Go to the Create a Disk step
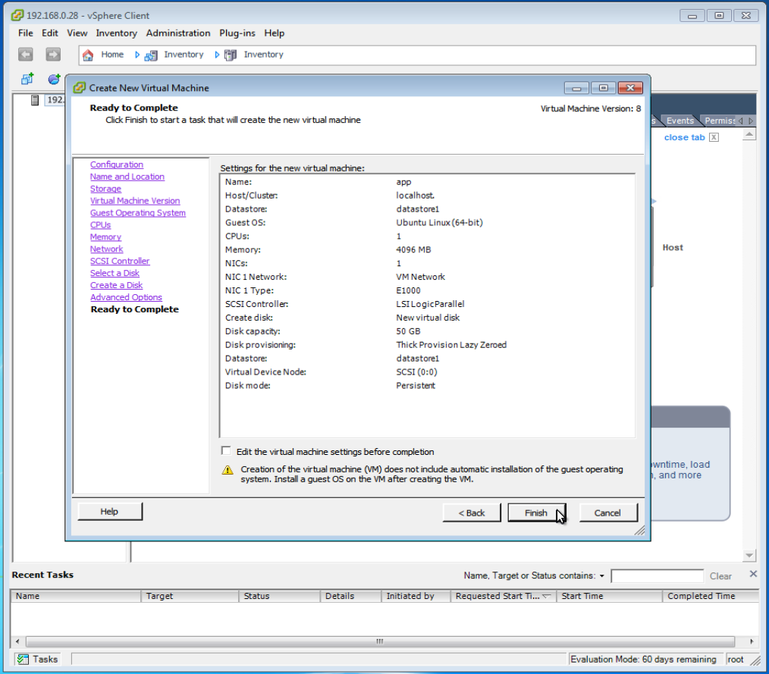The width and height of the screenshot is (769, 674). (x=116, y=285)
